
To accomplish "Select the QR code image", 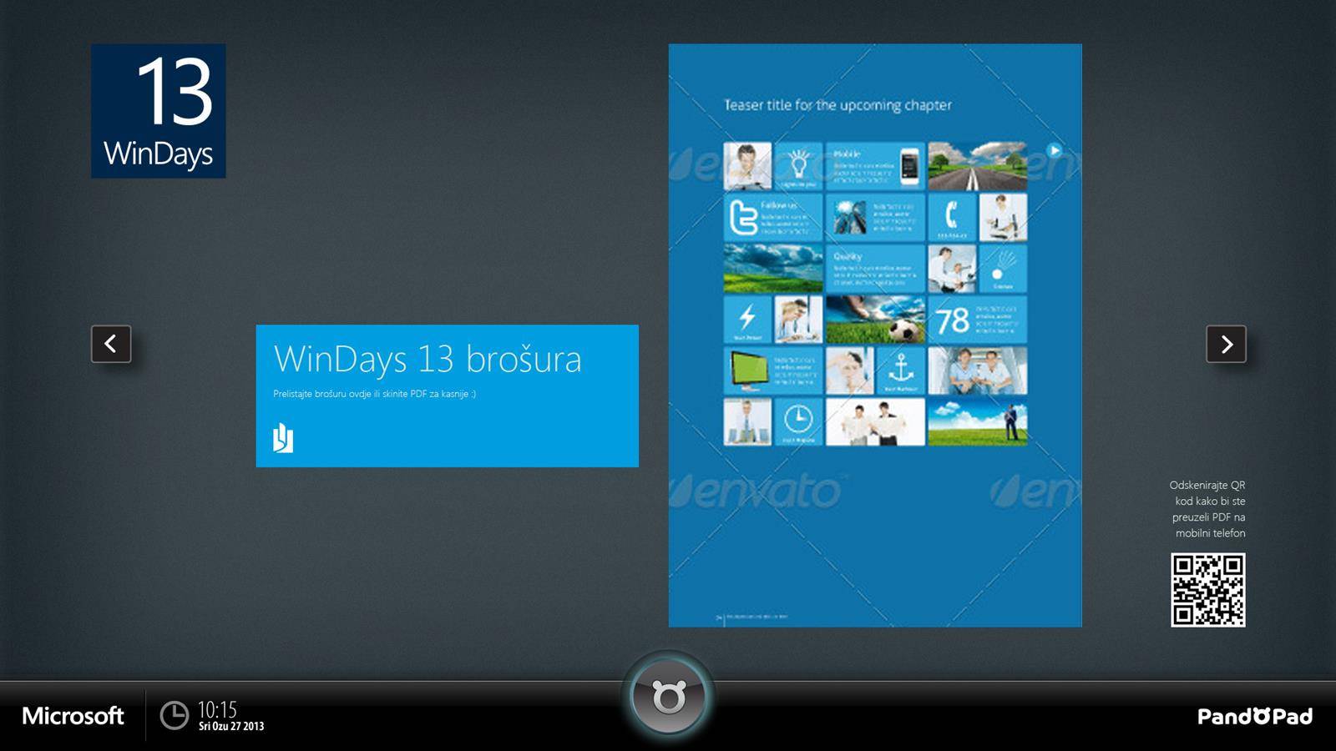I will [1207, 590].
